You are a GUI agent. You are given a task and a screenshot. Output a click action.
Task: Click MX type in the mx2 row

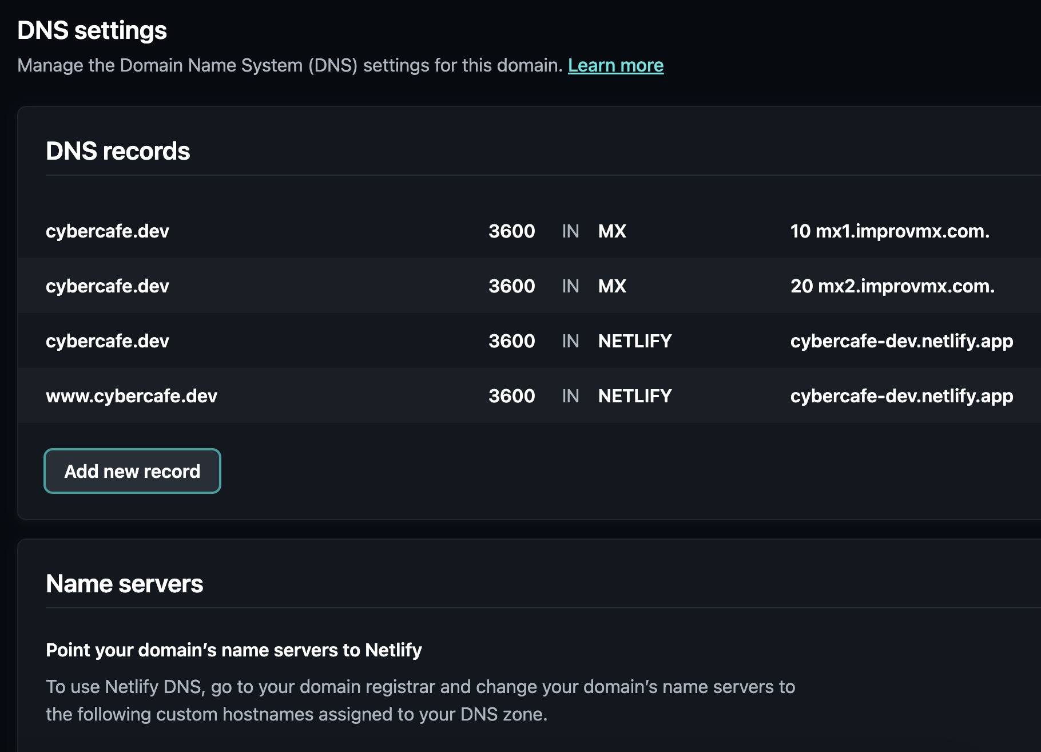[612, 286]
